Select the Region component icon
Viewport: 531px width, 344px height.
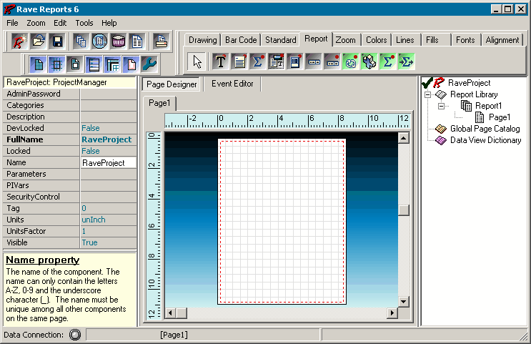295,62
